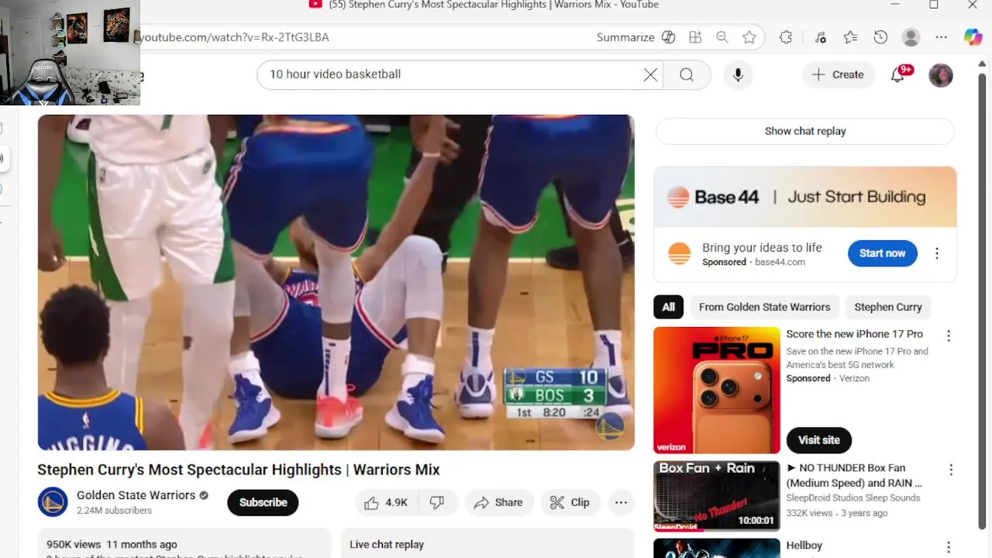Image resolution: width=992 pixels, height=558 pixels.
Task: Open the Create menu
Action: point(838,74)
